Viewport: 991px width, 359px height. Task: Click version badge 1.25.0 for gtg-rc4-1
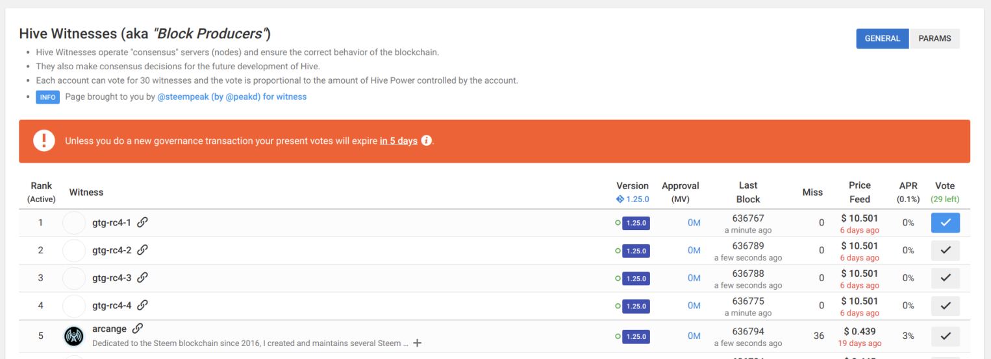636,223
